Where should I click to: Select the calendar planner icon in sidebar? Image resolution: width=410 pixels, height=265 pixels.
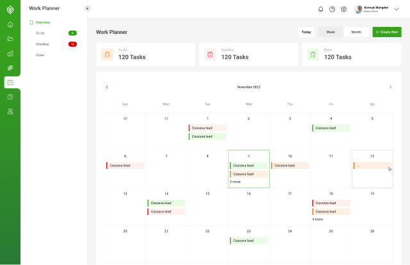[x=10, y=83]
